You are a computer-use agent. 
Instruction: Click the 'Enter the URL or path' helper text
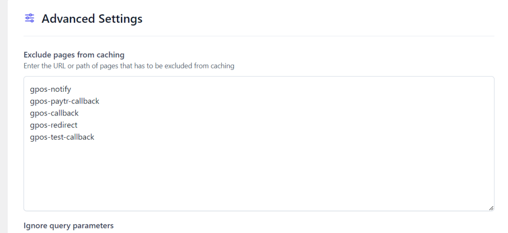pyautogui.click(x=129, y=65)
